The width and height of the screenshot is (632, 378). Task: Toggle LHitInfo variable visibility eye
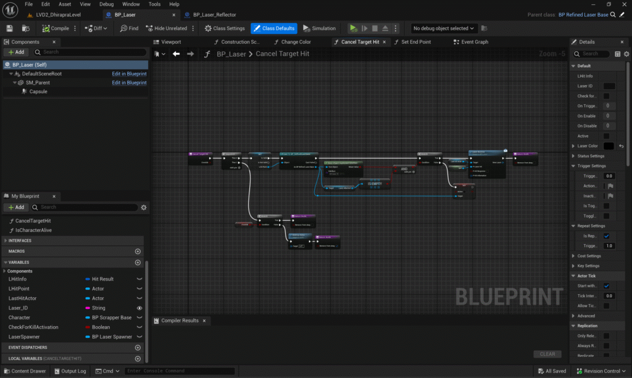[x=139, y=279]
